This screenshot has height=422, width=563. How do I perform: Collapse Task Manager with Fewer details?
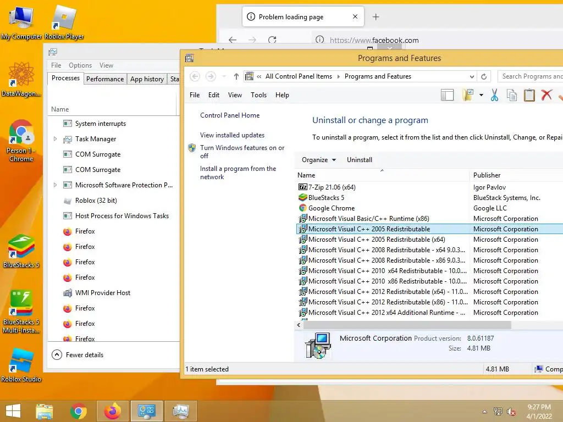[x=78, y=355]
